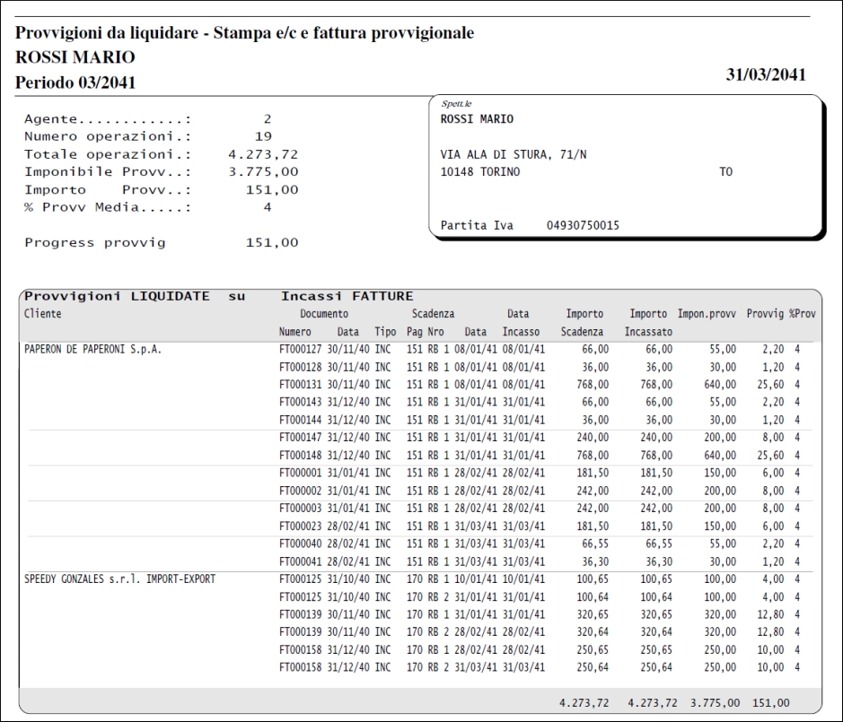Click document number FT000001
This screenshot has height=722, width=843.
point(300,473)
